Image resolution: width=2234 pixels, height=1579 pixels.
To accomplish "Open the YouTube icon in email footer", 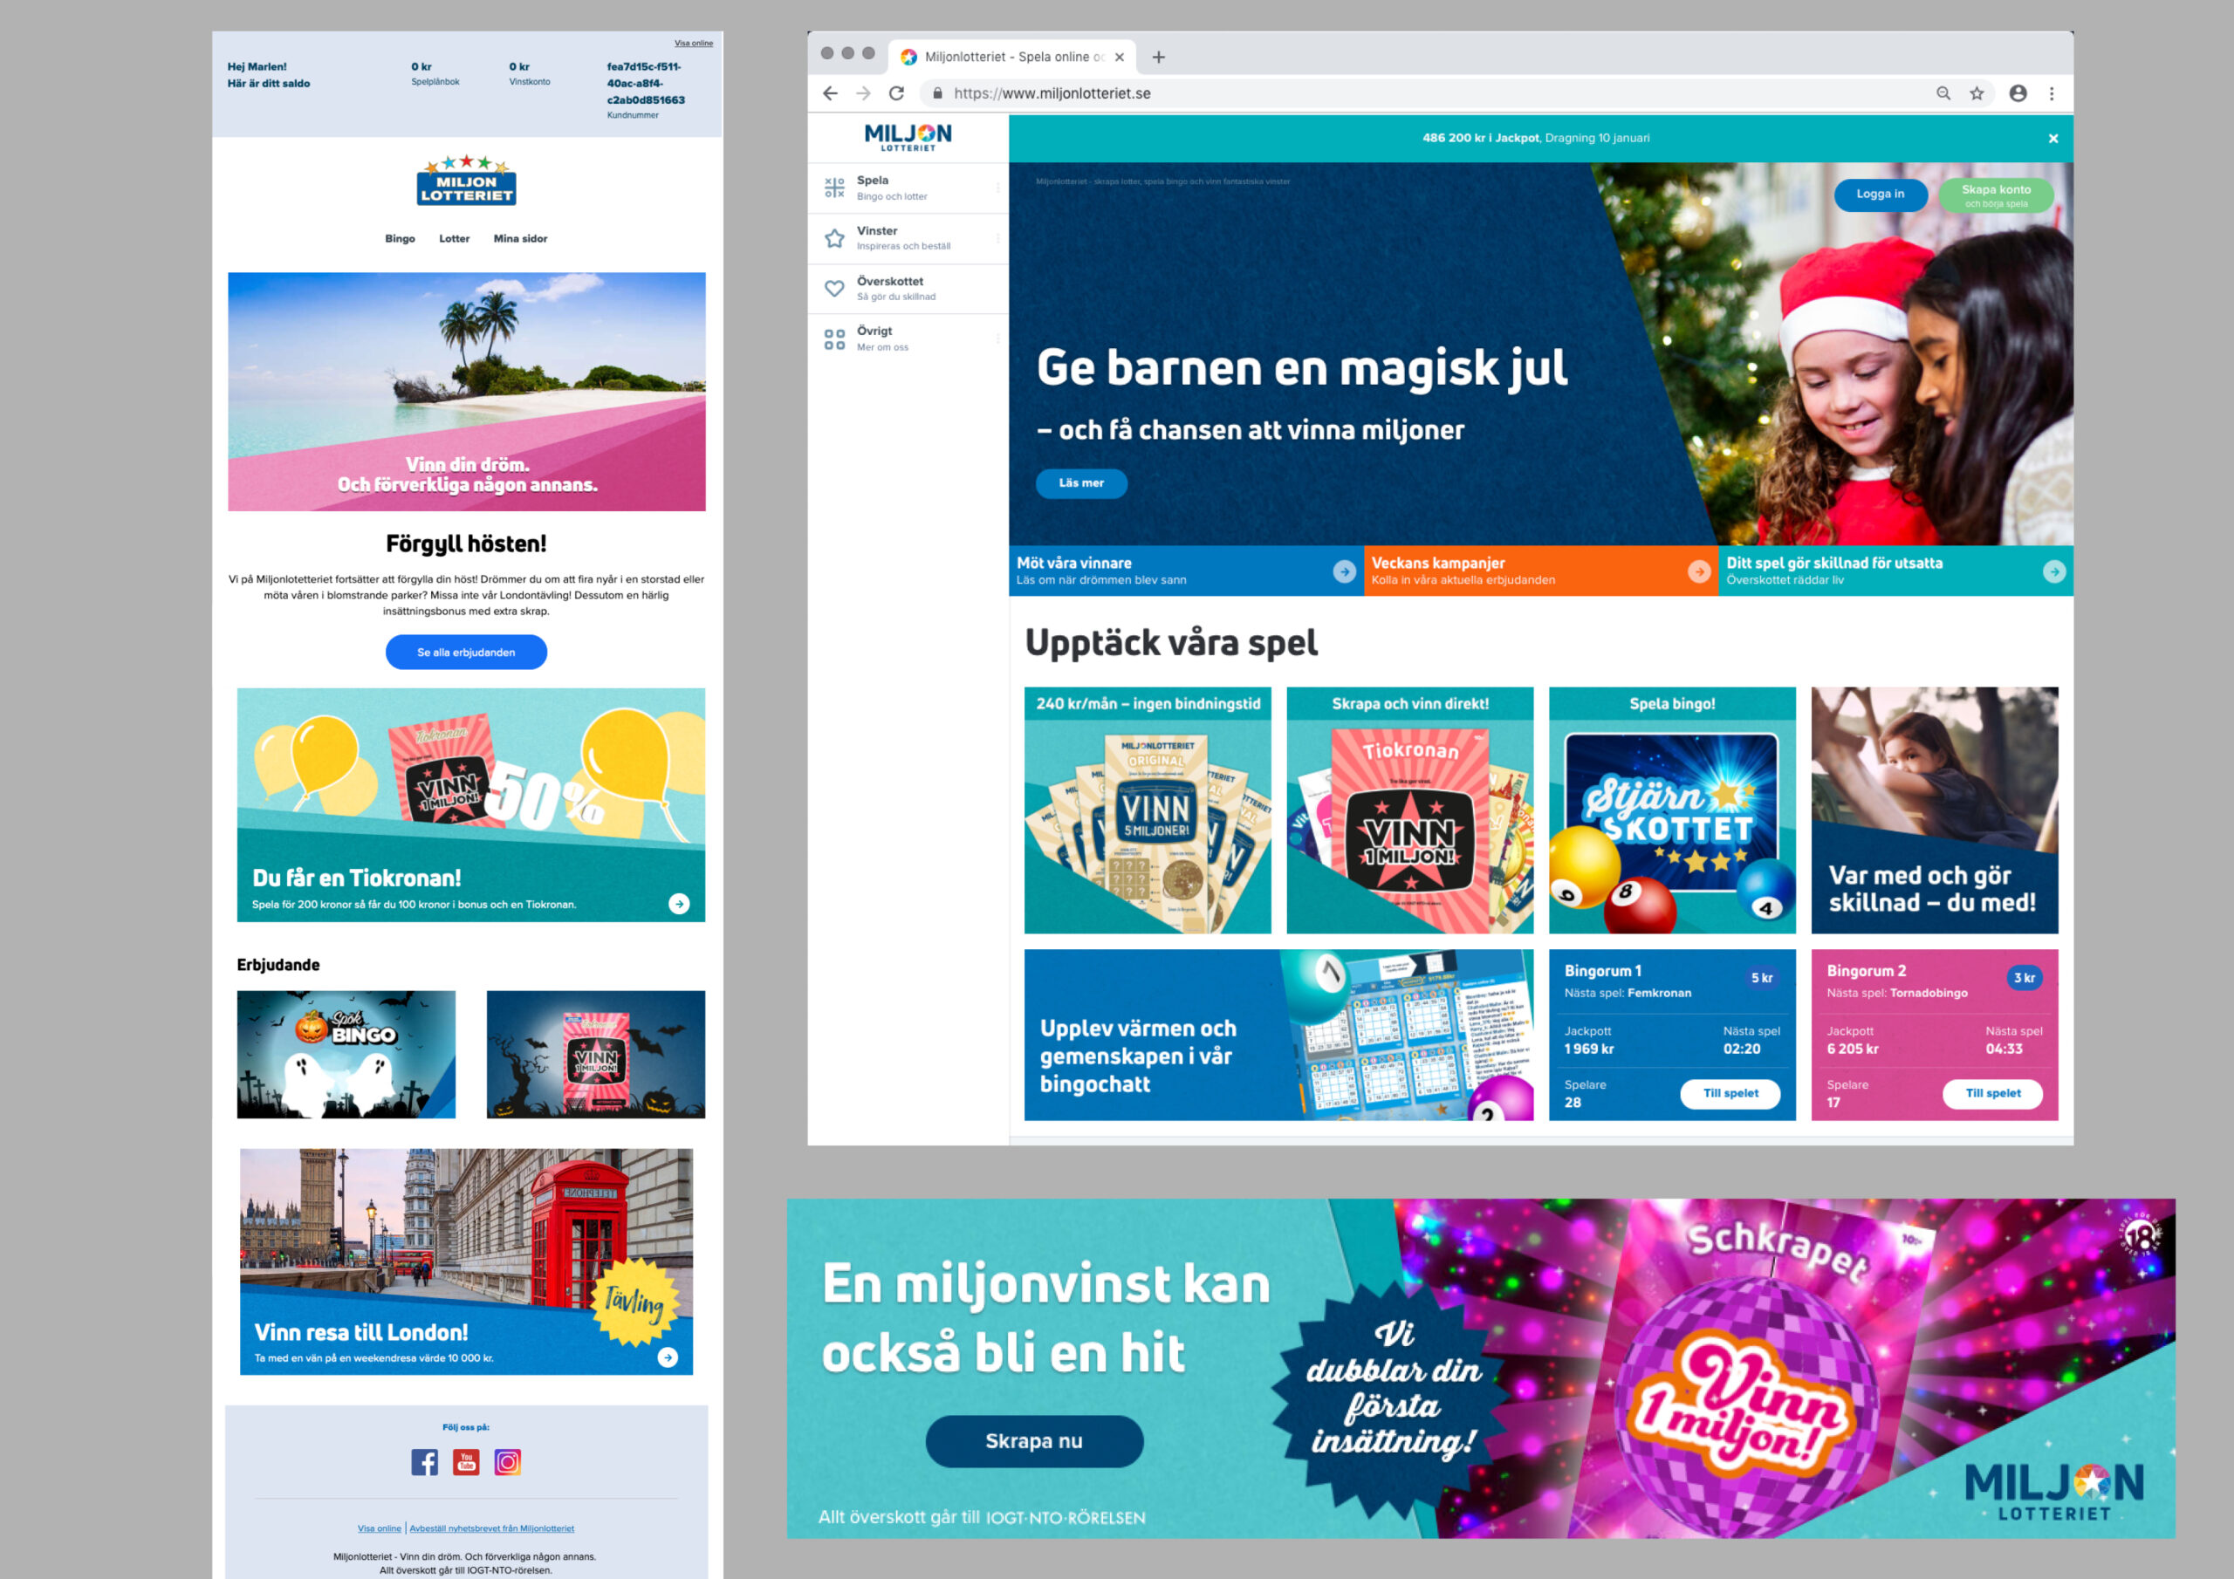I will [466, 1461].
